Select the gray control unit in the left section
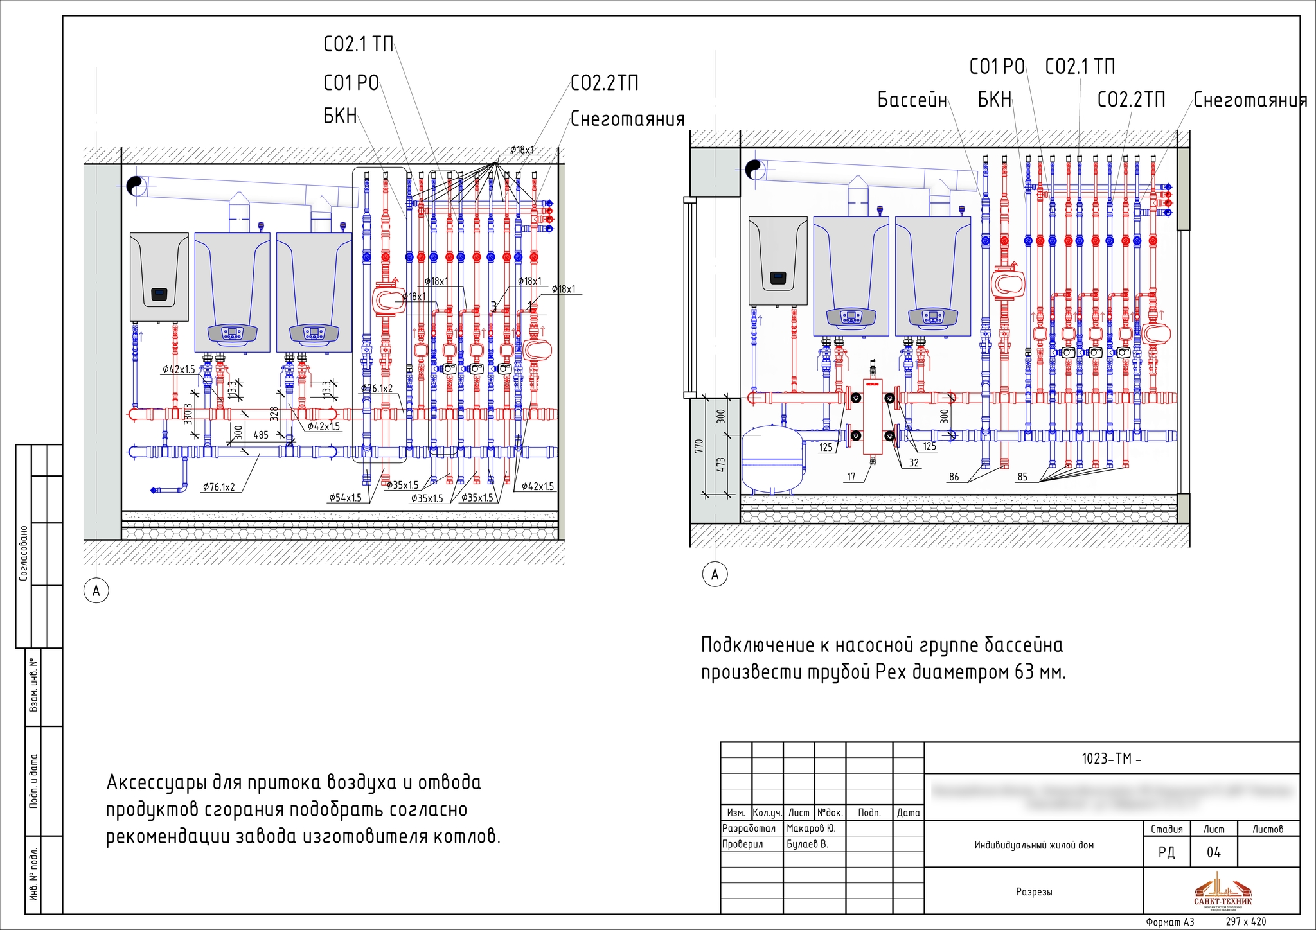1316x930 pixels. pos(159,277)
